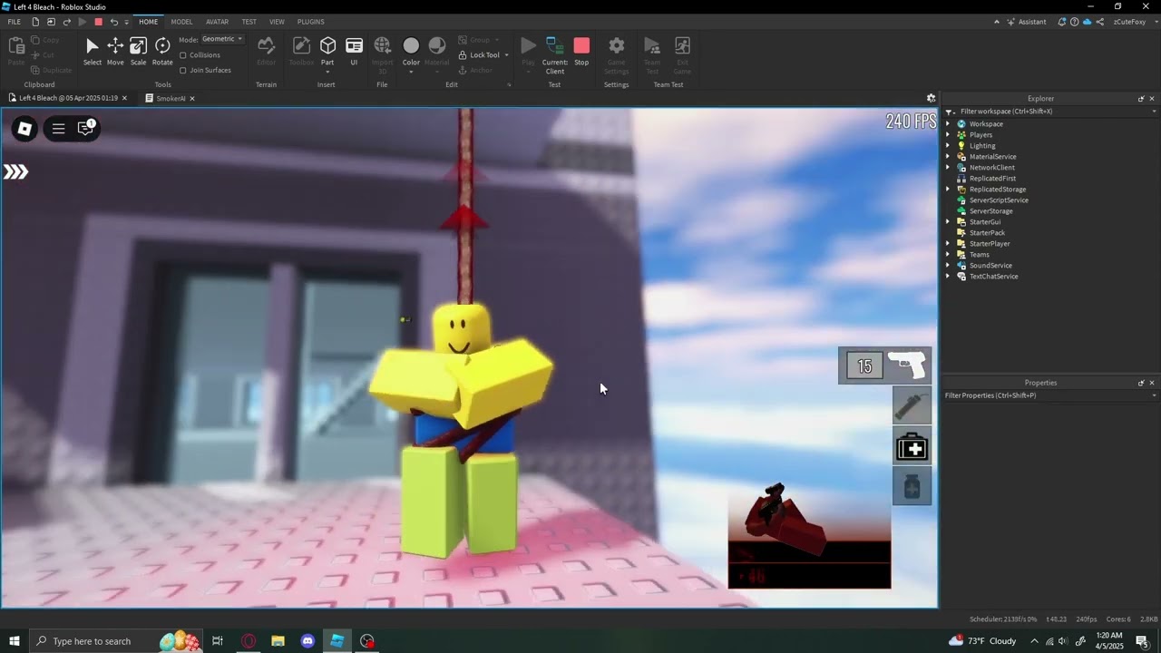Viewport: 1161px width, 653px height.
Task: Switch to the TEST ribbon tab
Action: click(x=249, y=22)
